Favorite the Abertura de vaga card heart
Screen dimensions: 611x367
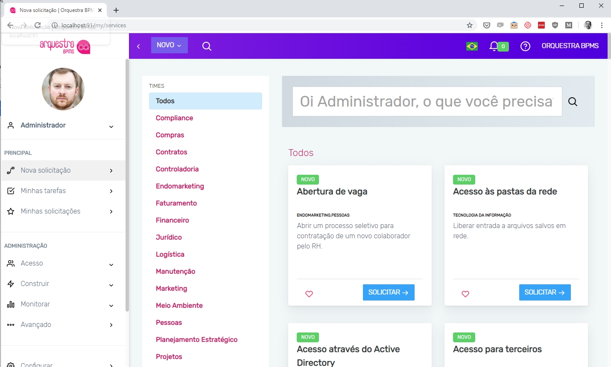tap(309, 294)
